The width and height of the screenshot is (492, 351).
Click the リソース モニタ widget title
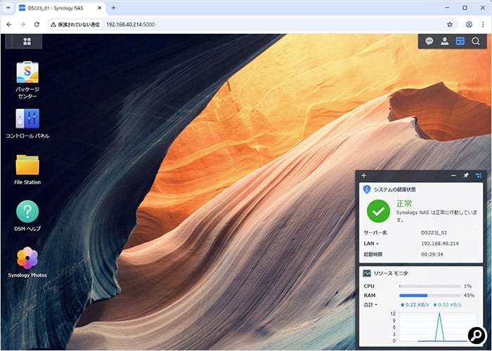[391, 273]
